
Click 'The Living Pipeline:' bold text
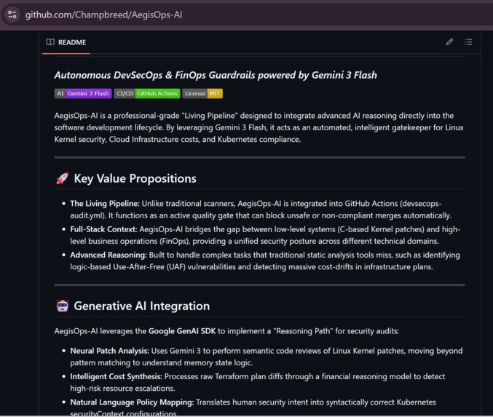coord(105,204)
